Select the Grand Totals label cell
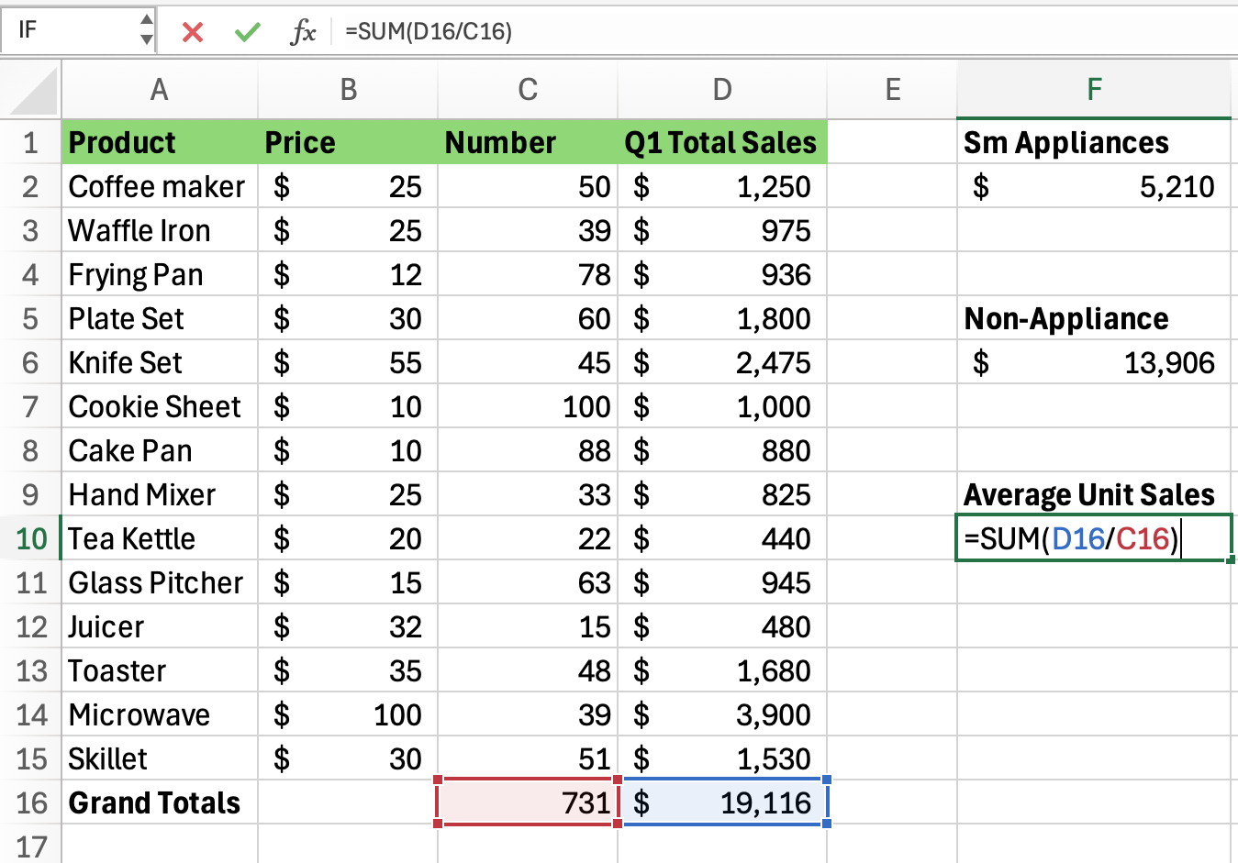The width and height of the screenshot is (1238, 863). coord(160,802)
